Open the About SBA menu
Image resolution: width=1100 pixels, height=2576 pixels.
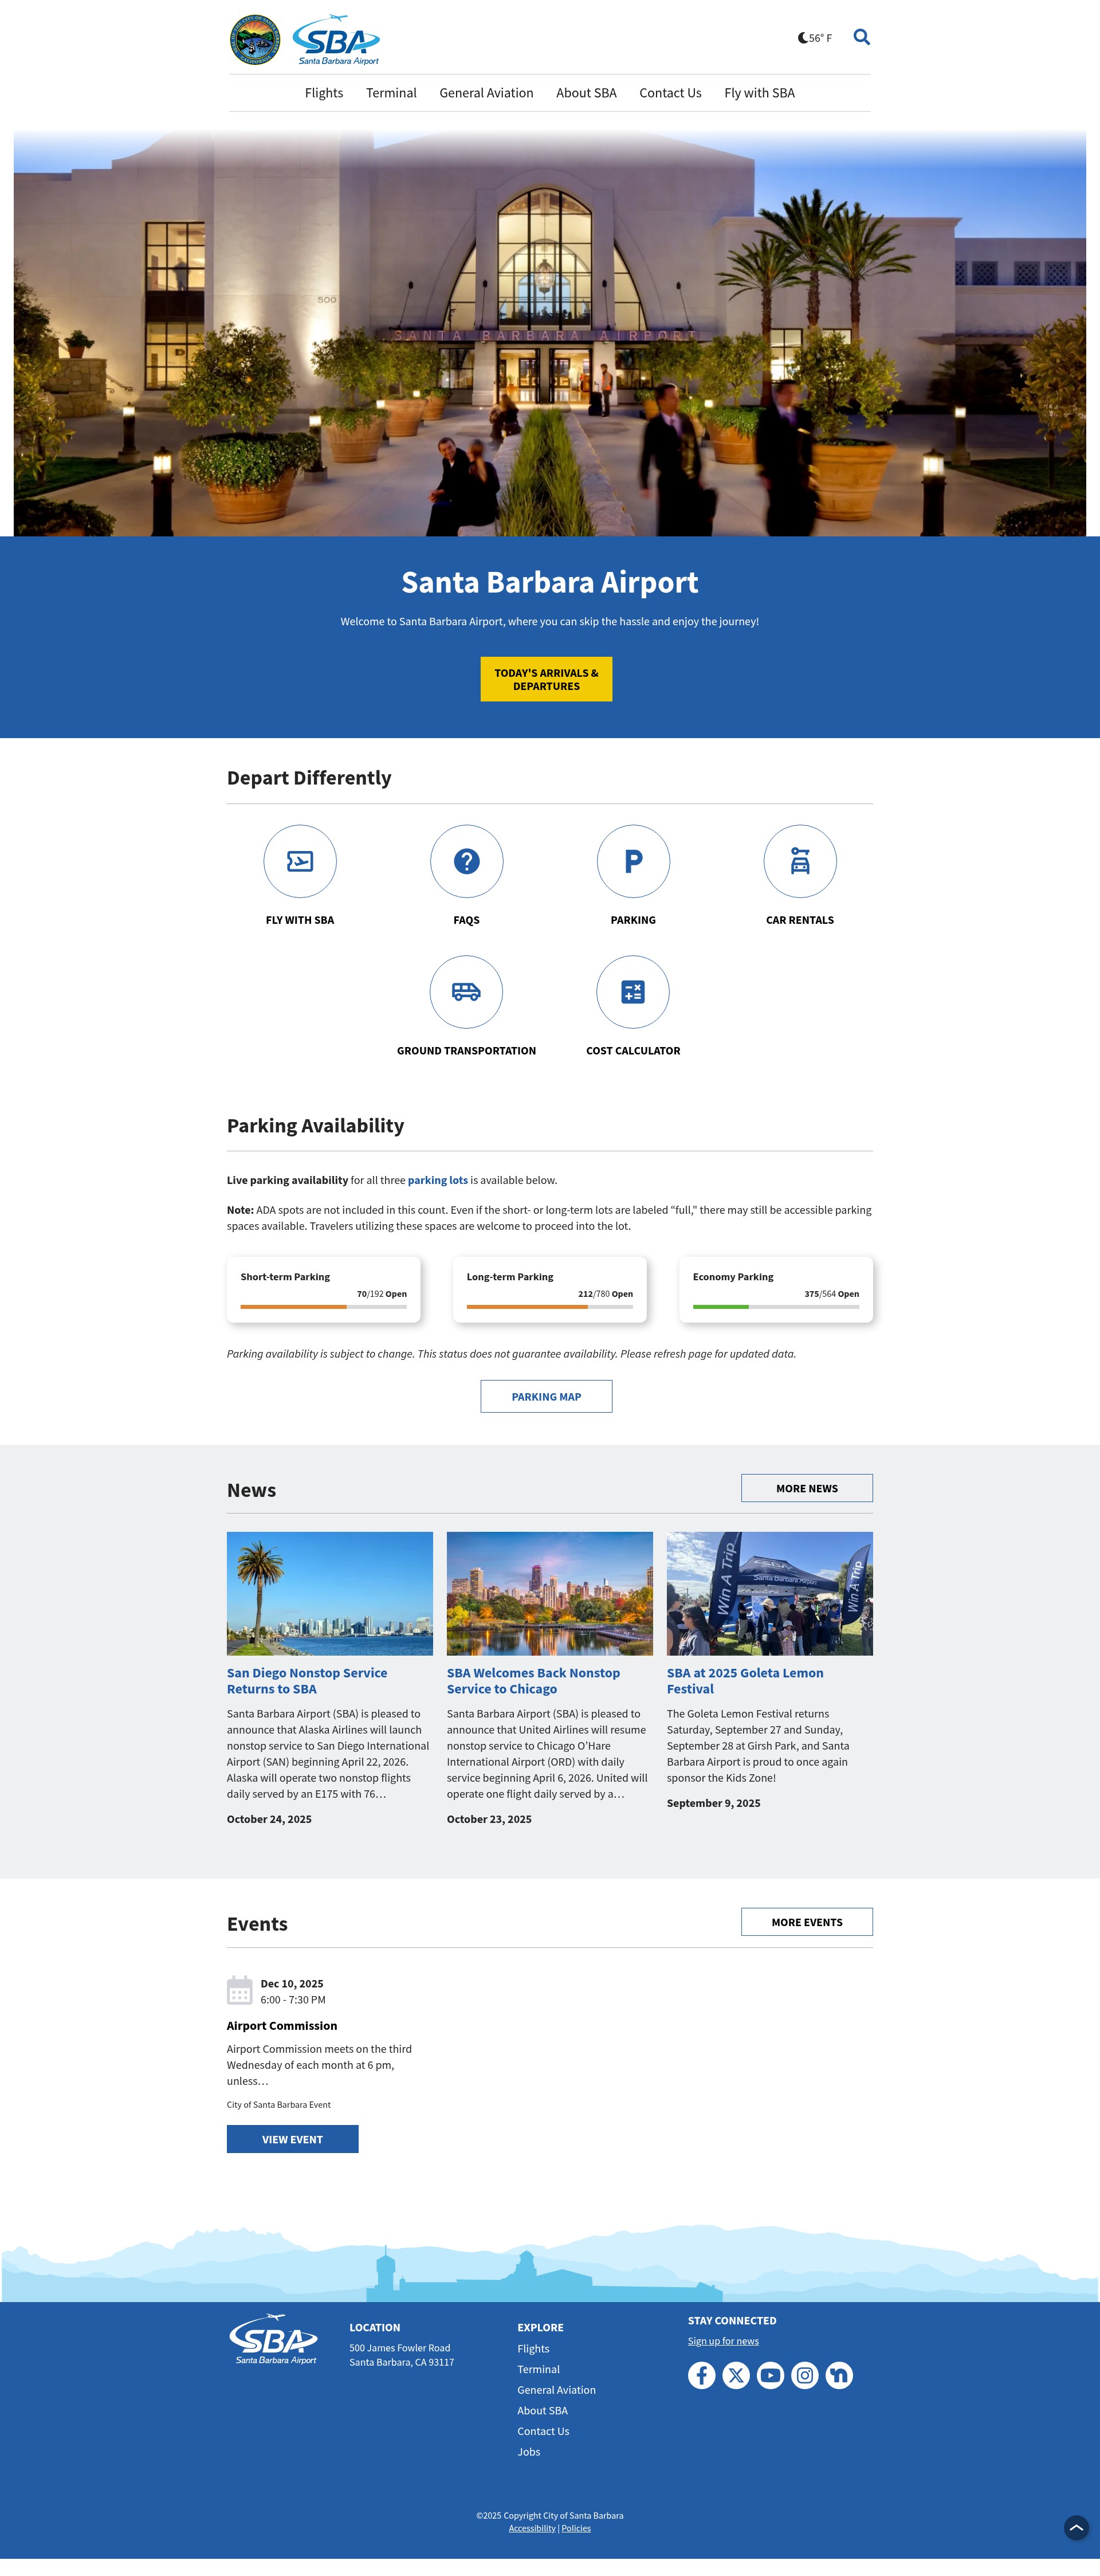point(586,93)
